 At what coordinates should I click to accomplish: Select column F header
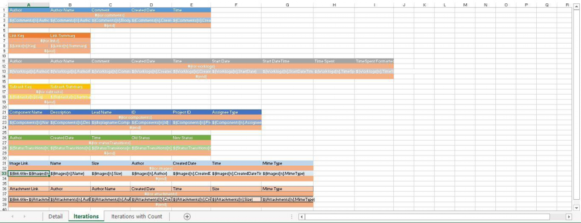[236, 5]
